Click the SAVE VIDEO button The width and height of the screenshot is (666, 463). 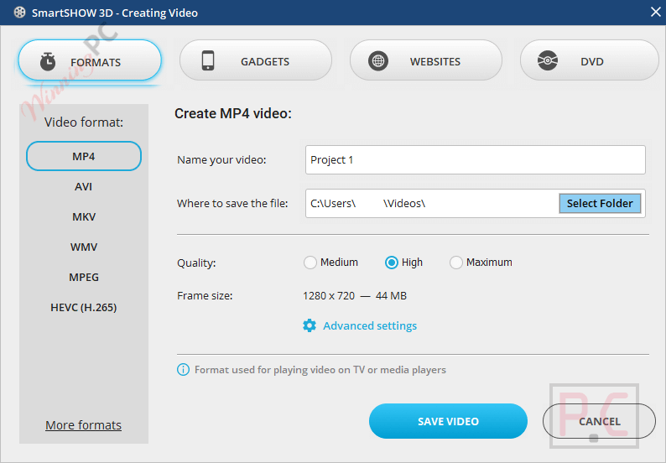pos(448,421)
